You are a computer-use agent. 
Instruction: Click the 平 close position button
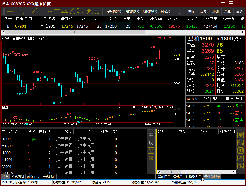point(151,135)
